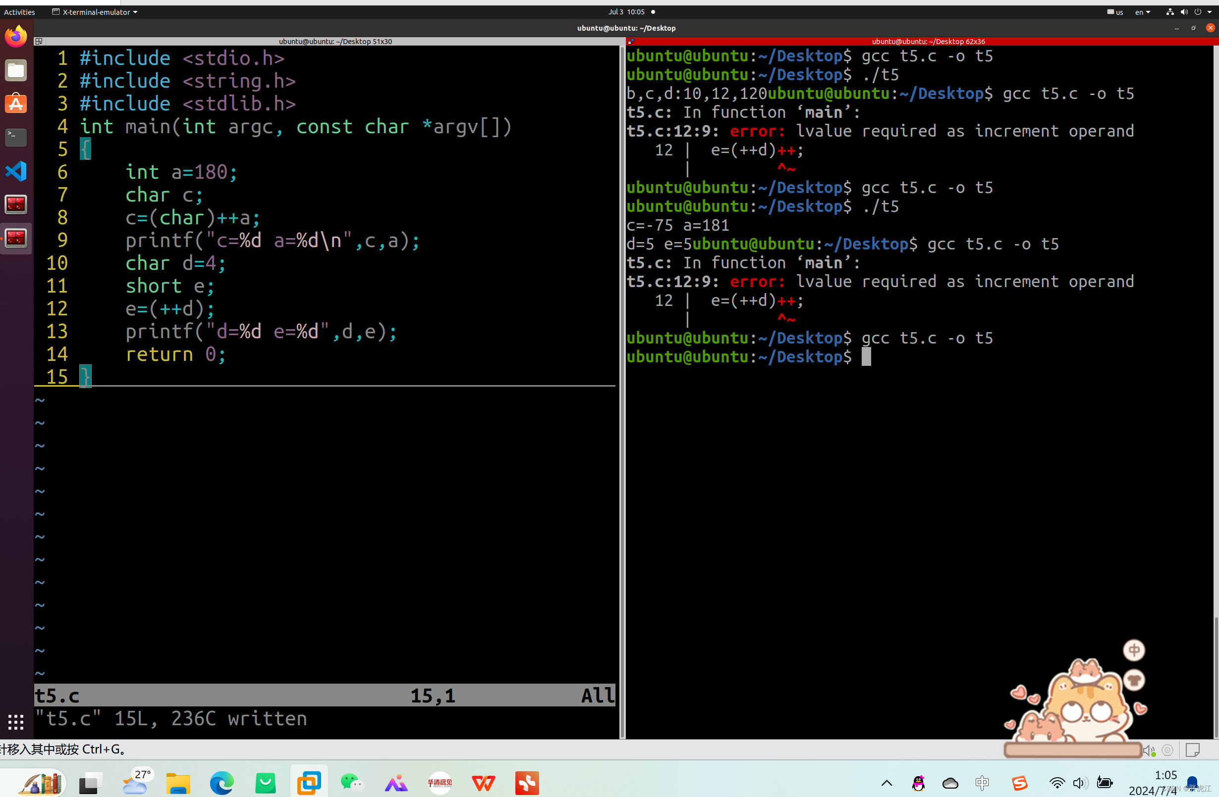This screenshot has height=797, width=1219.
Task: Open WeChat from Windows taskbar
Action: (352, 783)
